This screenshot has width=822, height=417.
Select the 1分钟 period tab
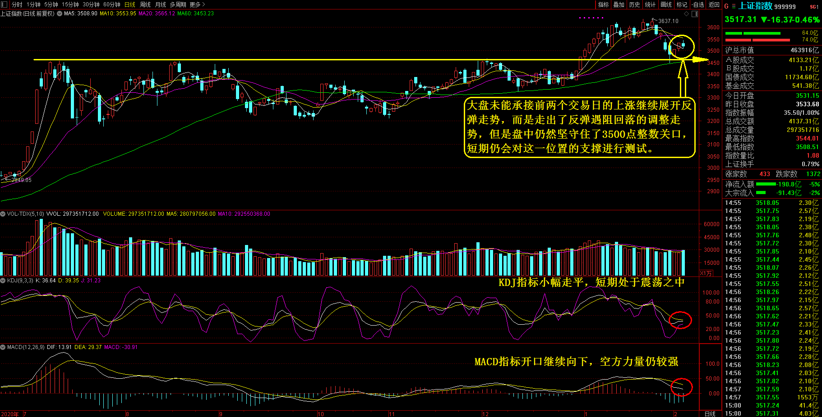pyautogui.click(x=33, y=5)
